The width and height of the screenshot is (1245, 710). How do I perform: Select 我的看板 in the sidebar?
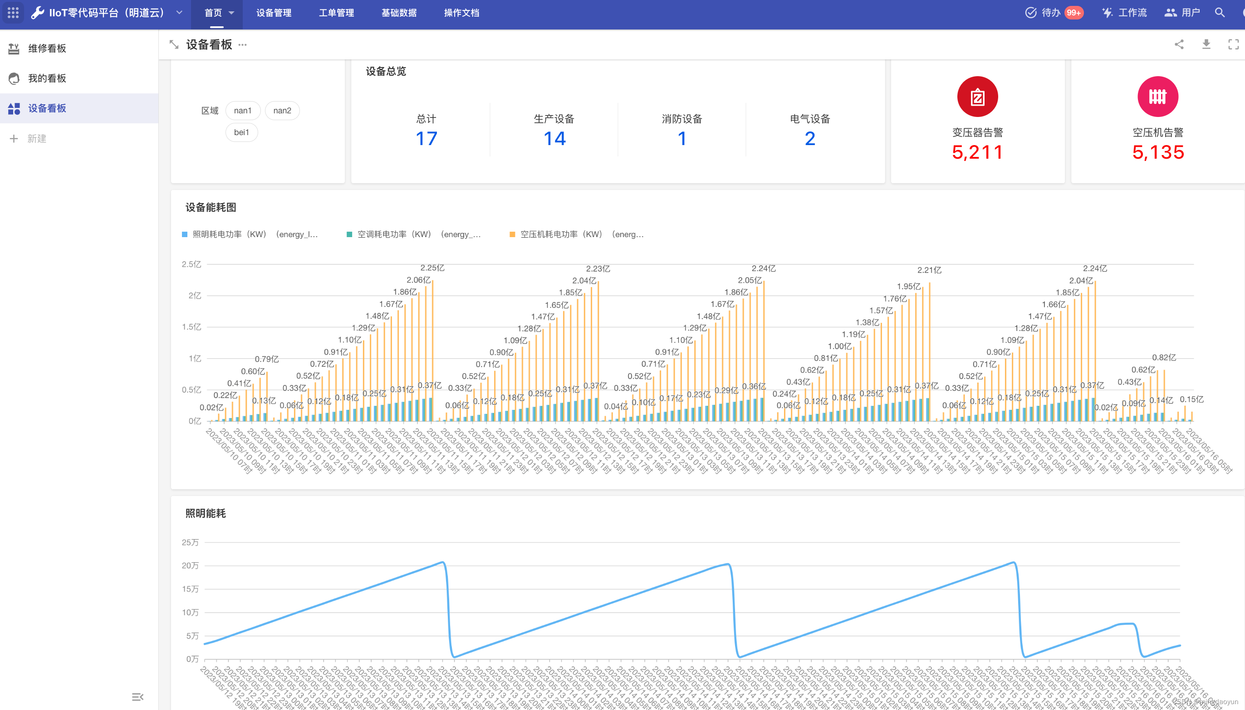tap(79, 78)
